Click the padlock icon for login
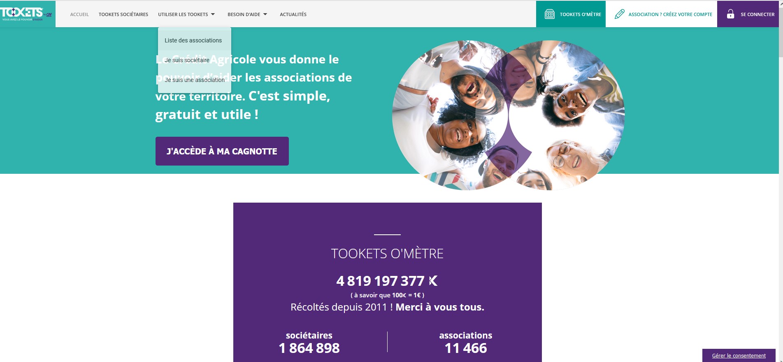 [730, 14]
